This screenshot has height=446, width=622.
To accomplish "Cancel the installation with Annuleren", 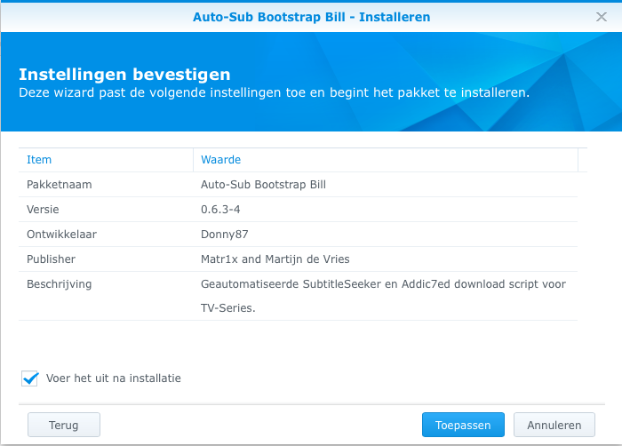I will pyautogui.click(x=548, y=425).
